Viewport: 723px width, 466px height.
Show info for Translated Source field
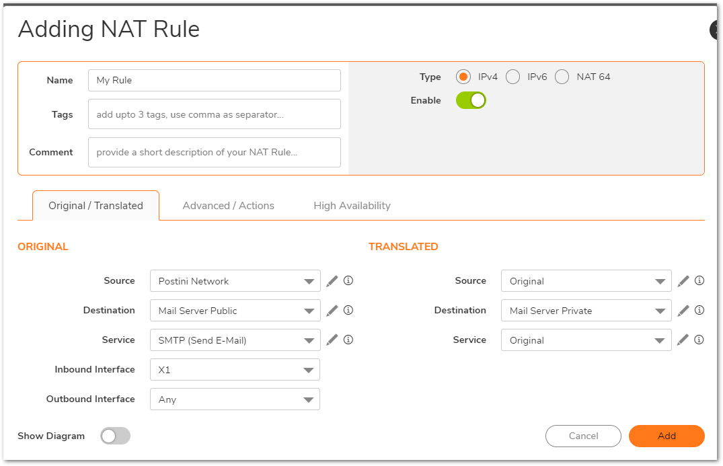click(x=699, y=280)
